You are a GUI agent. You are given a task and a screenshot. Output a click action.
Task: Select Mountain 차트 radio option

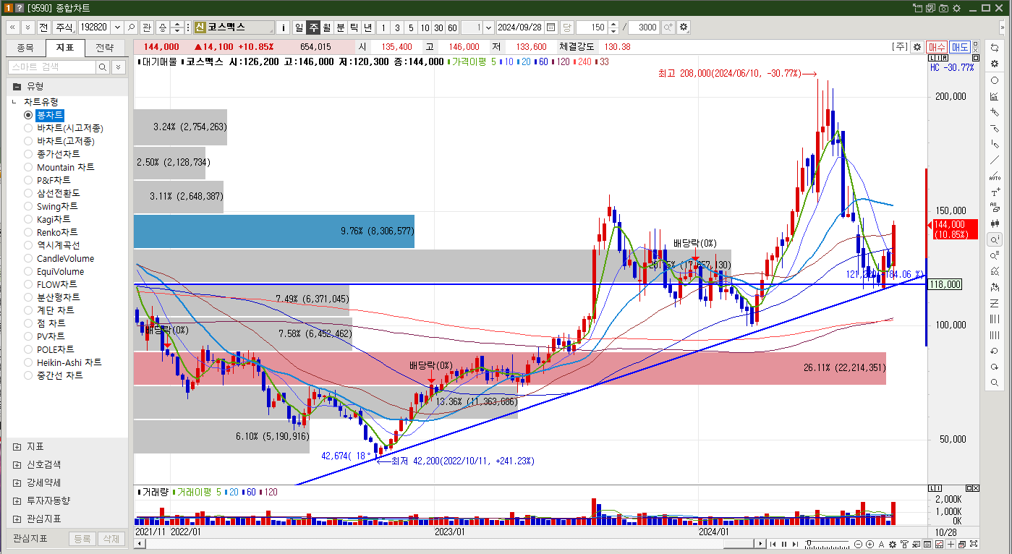[x=28, y=167]
